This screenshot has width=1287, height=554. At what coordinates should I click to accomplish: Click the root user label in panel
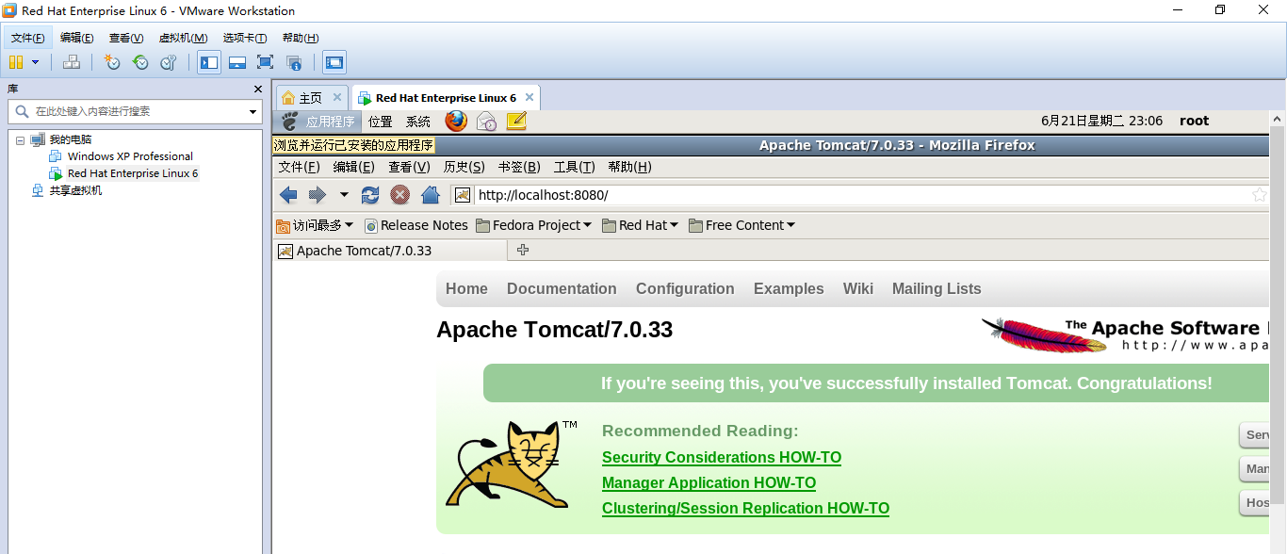point(1194,121)
